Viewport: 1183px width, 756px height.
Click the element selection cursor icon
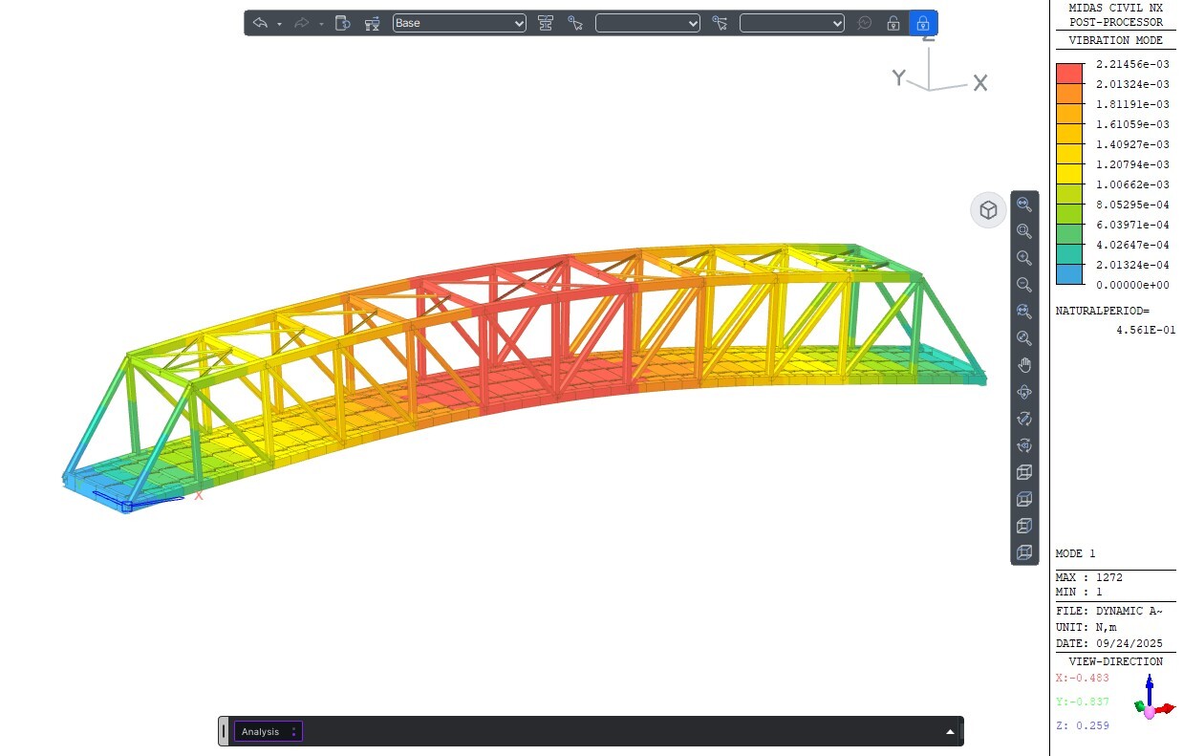coord(721,23)
